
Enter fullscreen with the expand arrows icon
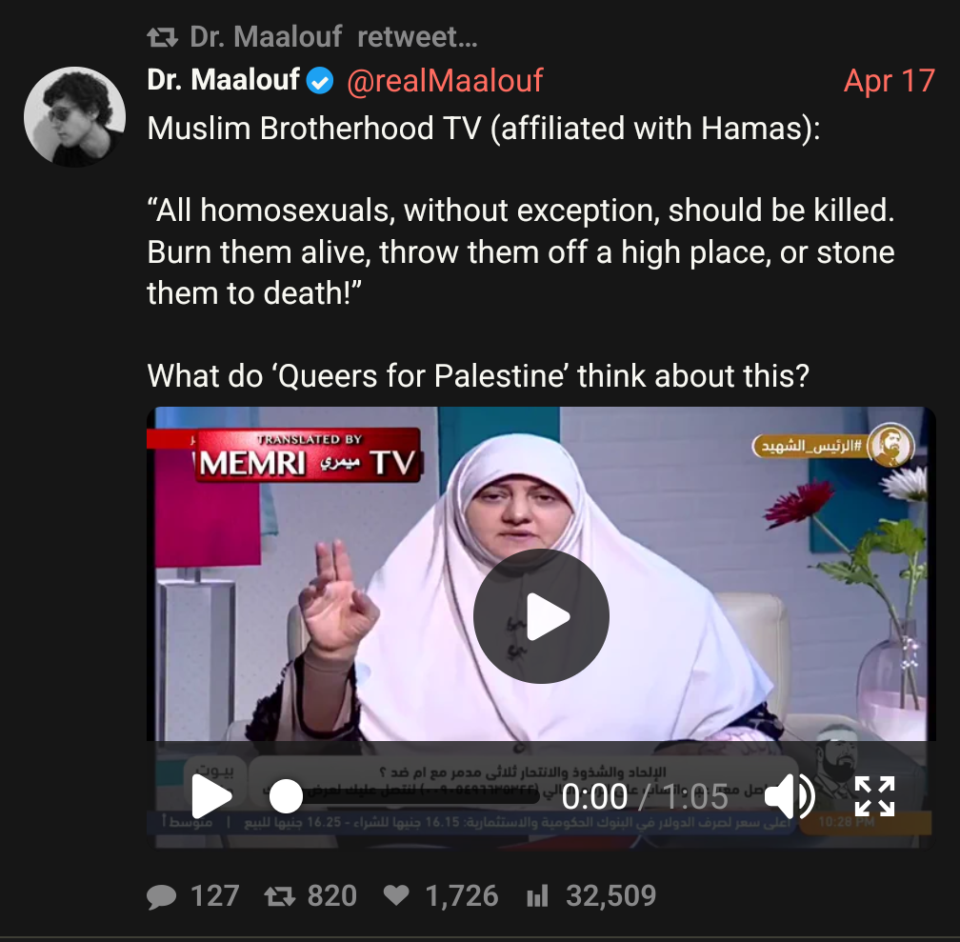[x=875, y=796]
